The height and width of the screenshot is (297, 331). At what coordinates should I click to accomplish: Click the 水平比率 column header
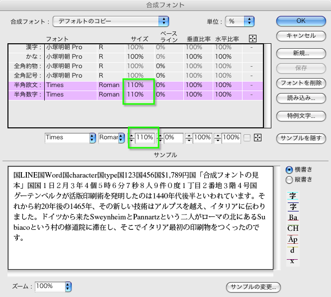pos(227,39)
